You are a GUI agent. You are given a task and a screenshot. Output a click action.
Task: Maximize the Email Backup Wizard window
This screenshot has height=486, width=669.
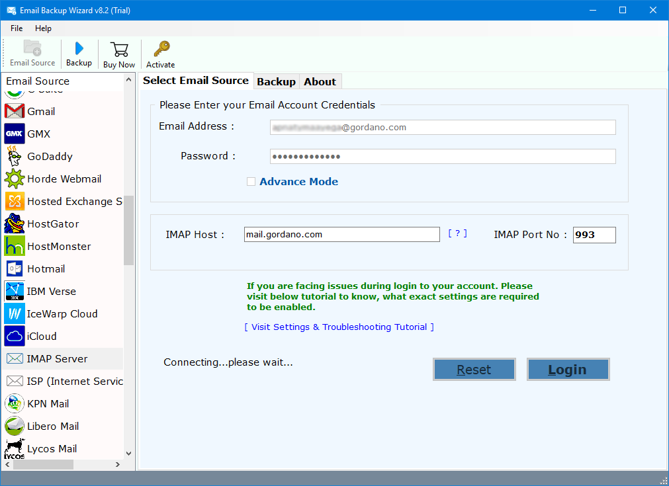pyautogui.click(x=623, y=10)
